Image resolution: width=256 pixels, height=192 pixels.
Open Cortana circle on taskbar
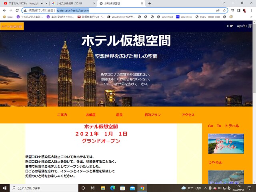coord(83,188)
